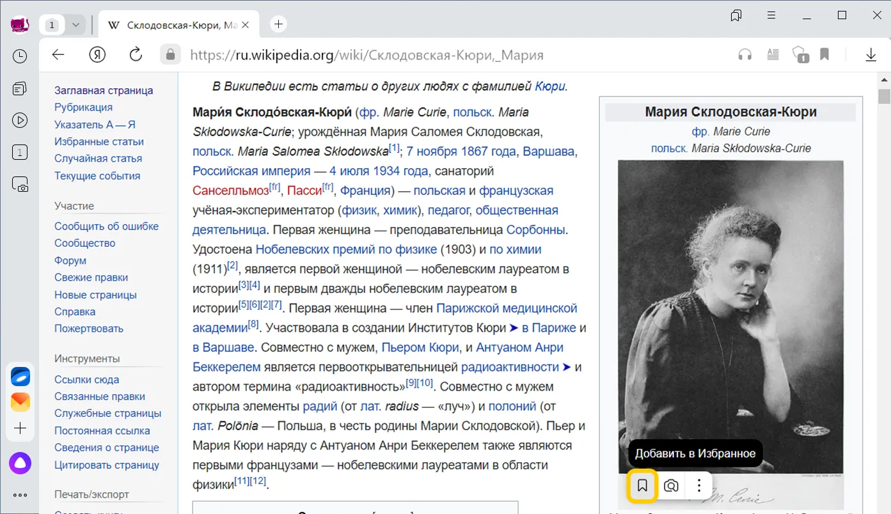This screenshot has width=891, height=514.
Task: Open a Случайная статья
Action: pos(98,159)
